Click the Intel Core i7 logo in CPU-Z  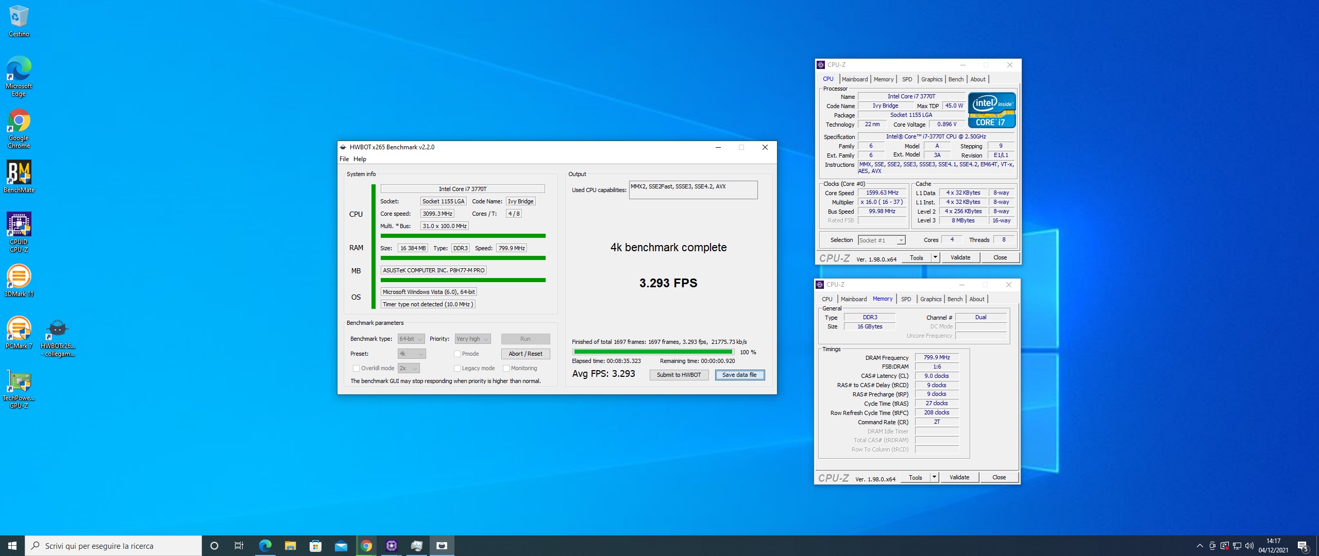pyautogui.click(x=992, y=110)
